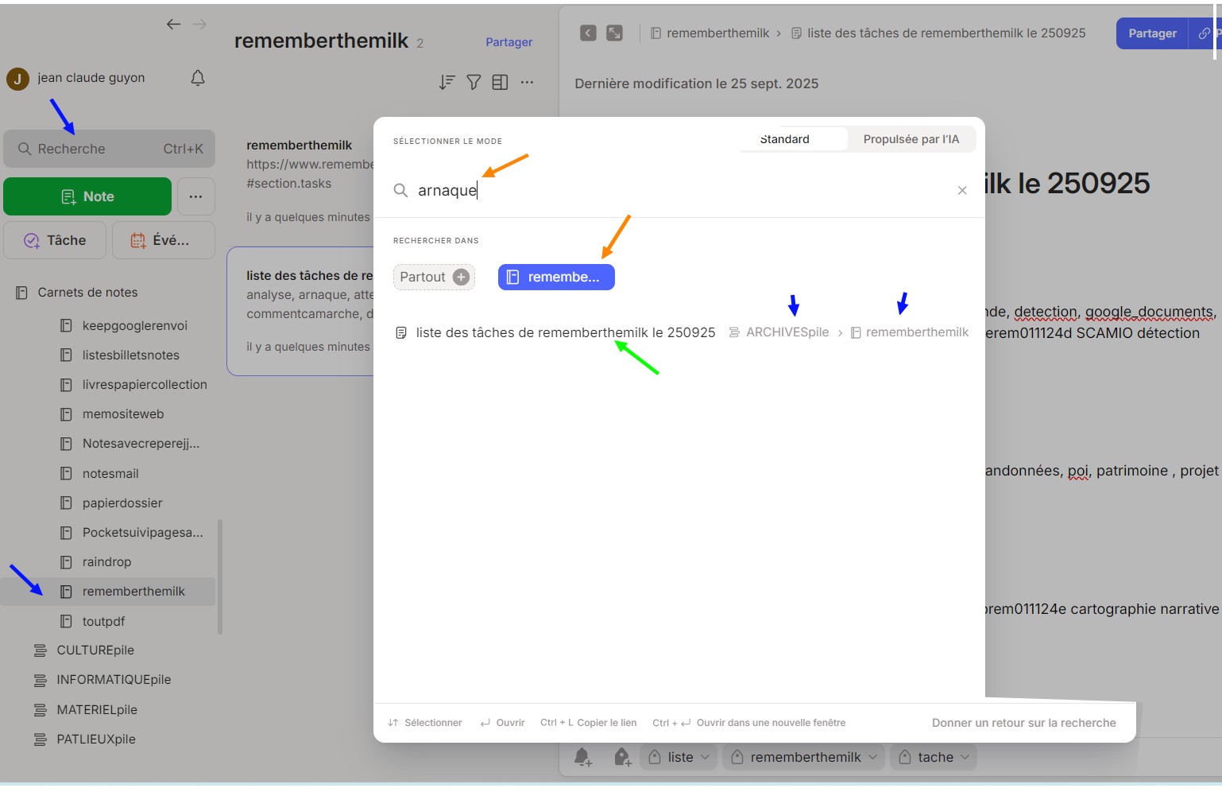Click the back arrow above the account name
Viewport: 1222px width, 792px height.
coord(173,25)
